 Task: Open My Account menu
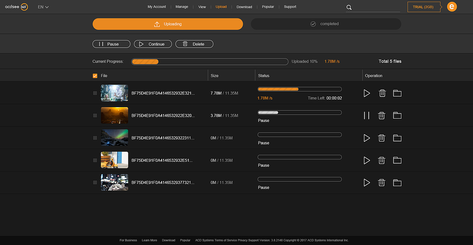coord(157,7)
